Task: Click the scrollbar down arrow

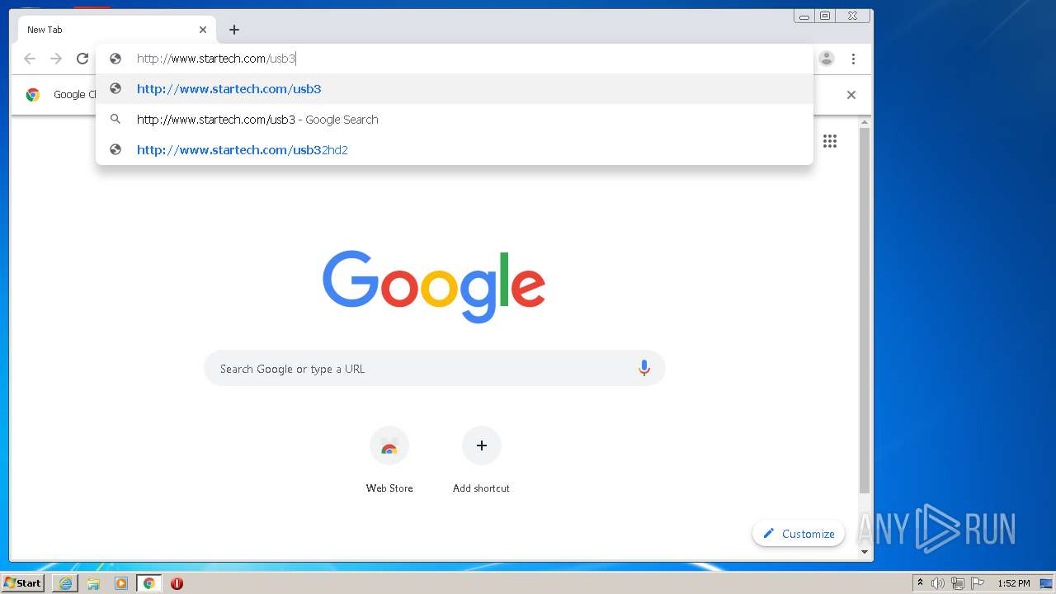Action: (865, 552)
